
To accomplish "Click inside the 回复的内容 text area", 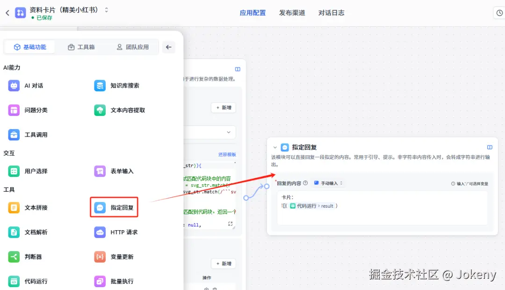I will point(382,208).
